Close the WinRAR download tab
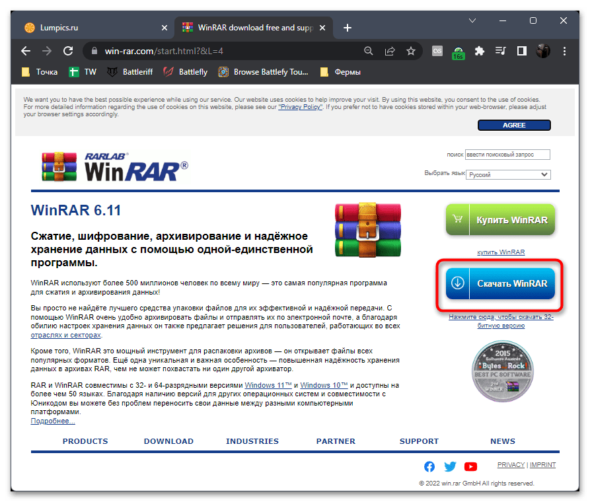590x502 pixels. point(322,28)
